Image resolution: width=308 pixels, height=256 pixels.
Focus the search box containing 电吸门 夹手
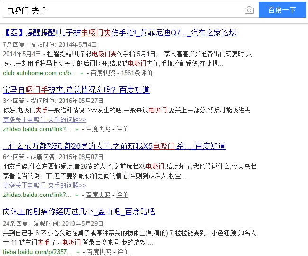click(123, 10)
